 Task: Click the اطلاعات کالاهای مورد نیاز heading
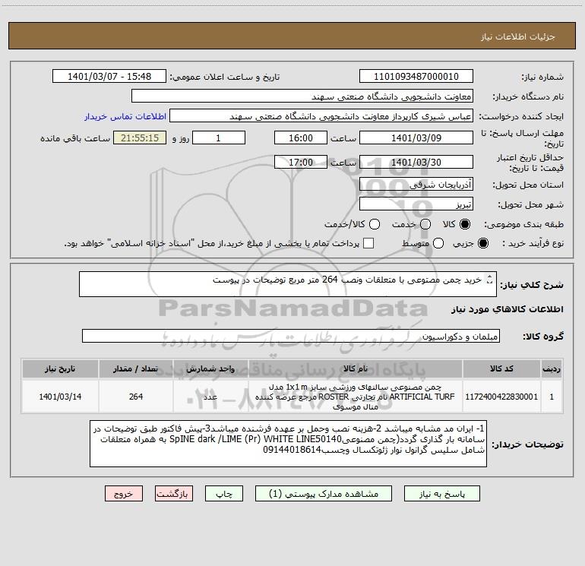coord(507,309)
